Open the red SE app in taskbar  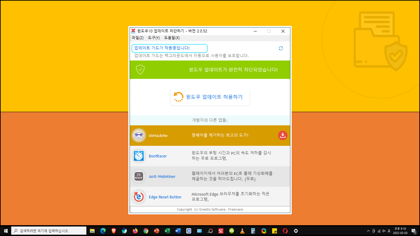click(x=221, y=231)
